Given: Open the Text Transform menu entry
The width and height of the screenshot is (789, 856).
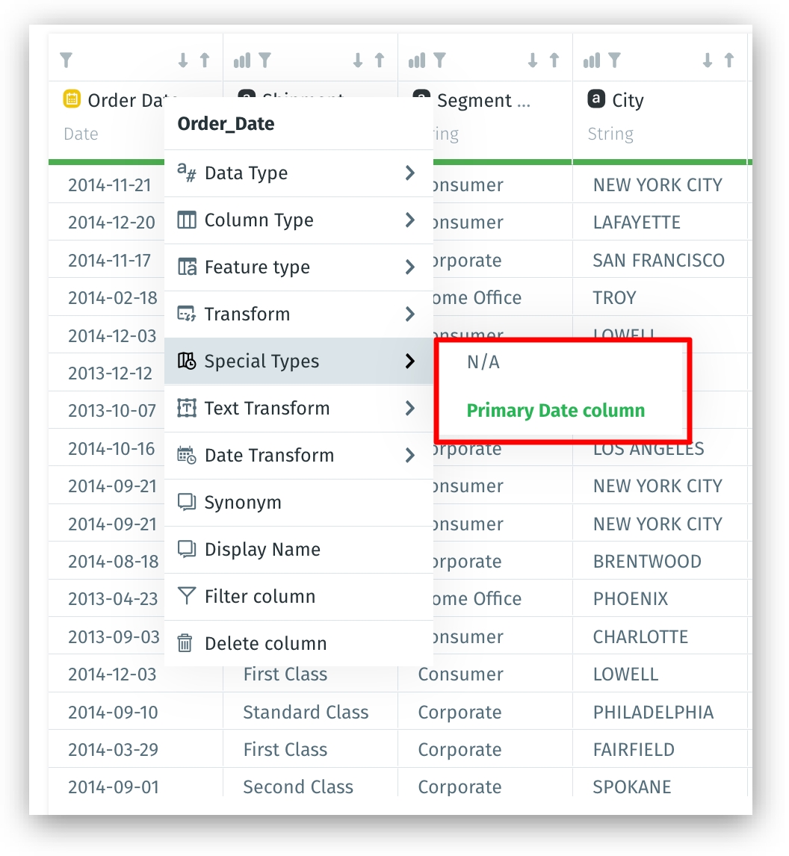Looking at the screenshot, I should point(267,409).
